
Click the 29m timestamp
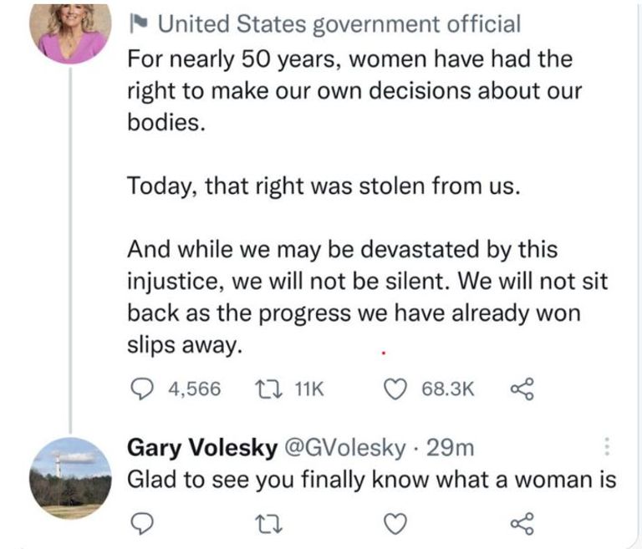[451, 449]
